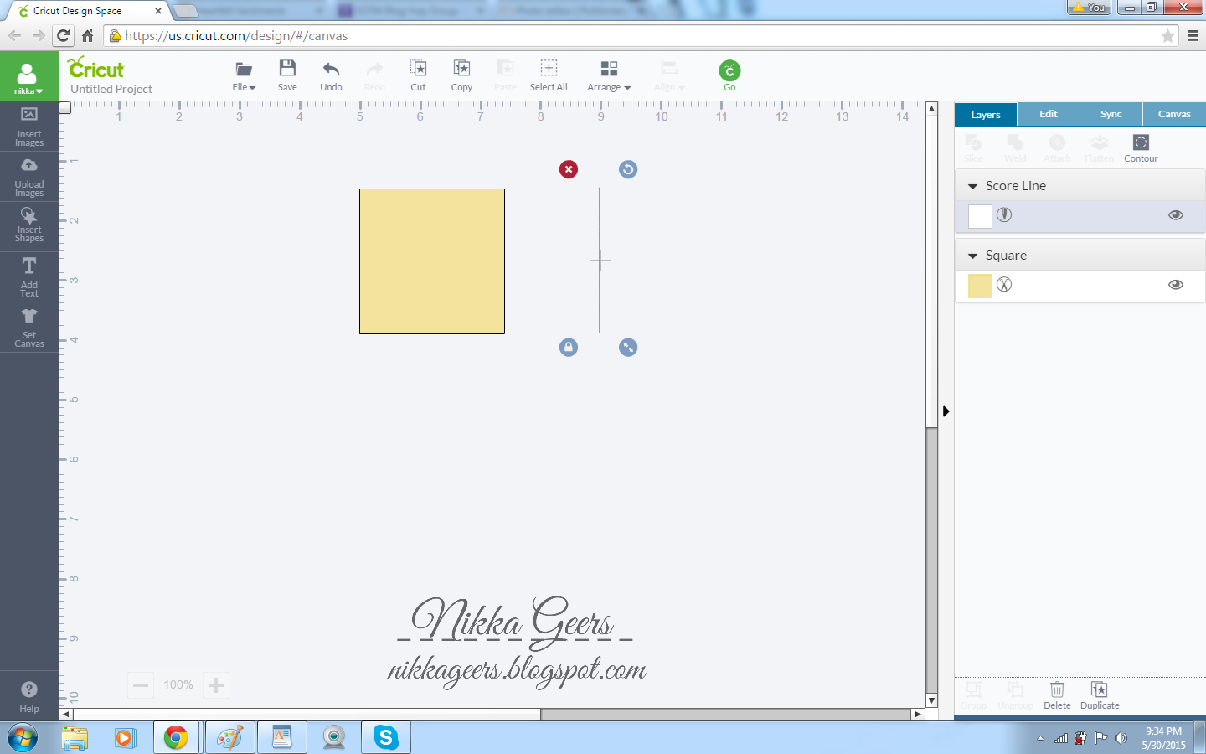Open the File dropdown menu
Screen dimensions: 1206x754
pos(243,75)
